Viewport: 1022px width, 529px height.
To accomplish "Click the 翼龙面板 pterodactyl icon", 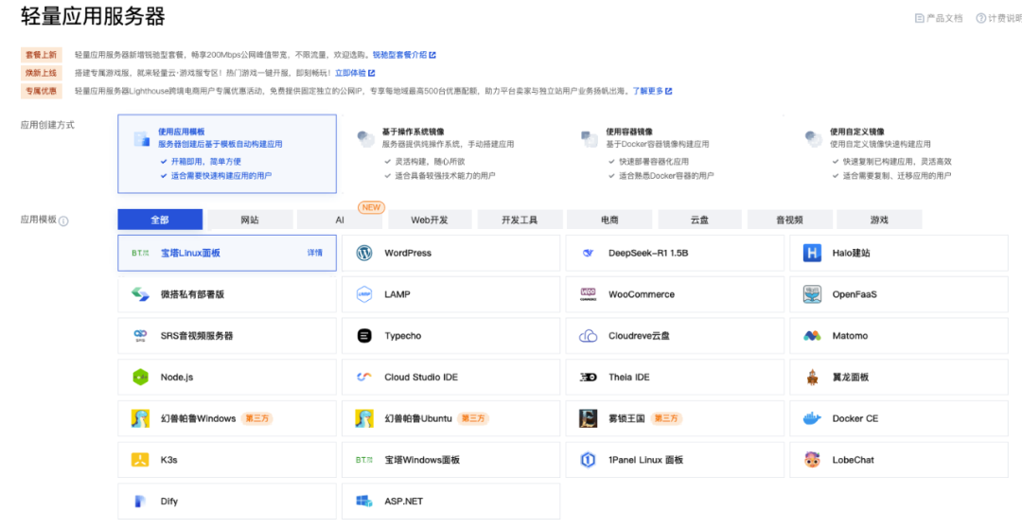I will (812, 378).
